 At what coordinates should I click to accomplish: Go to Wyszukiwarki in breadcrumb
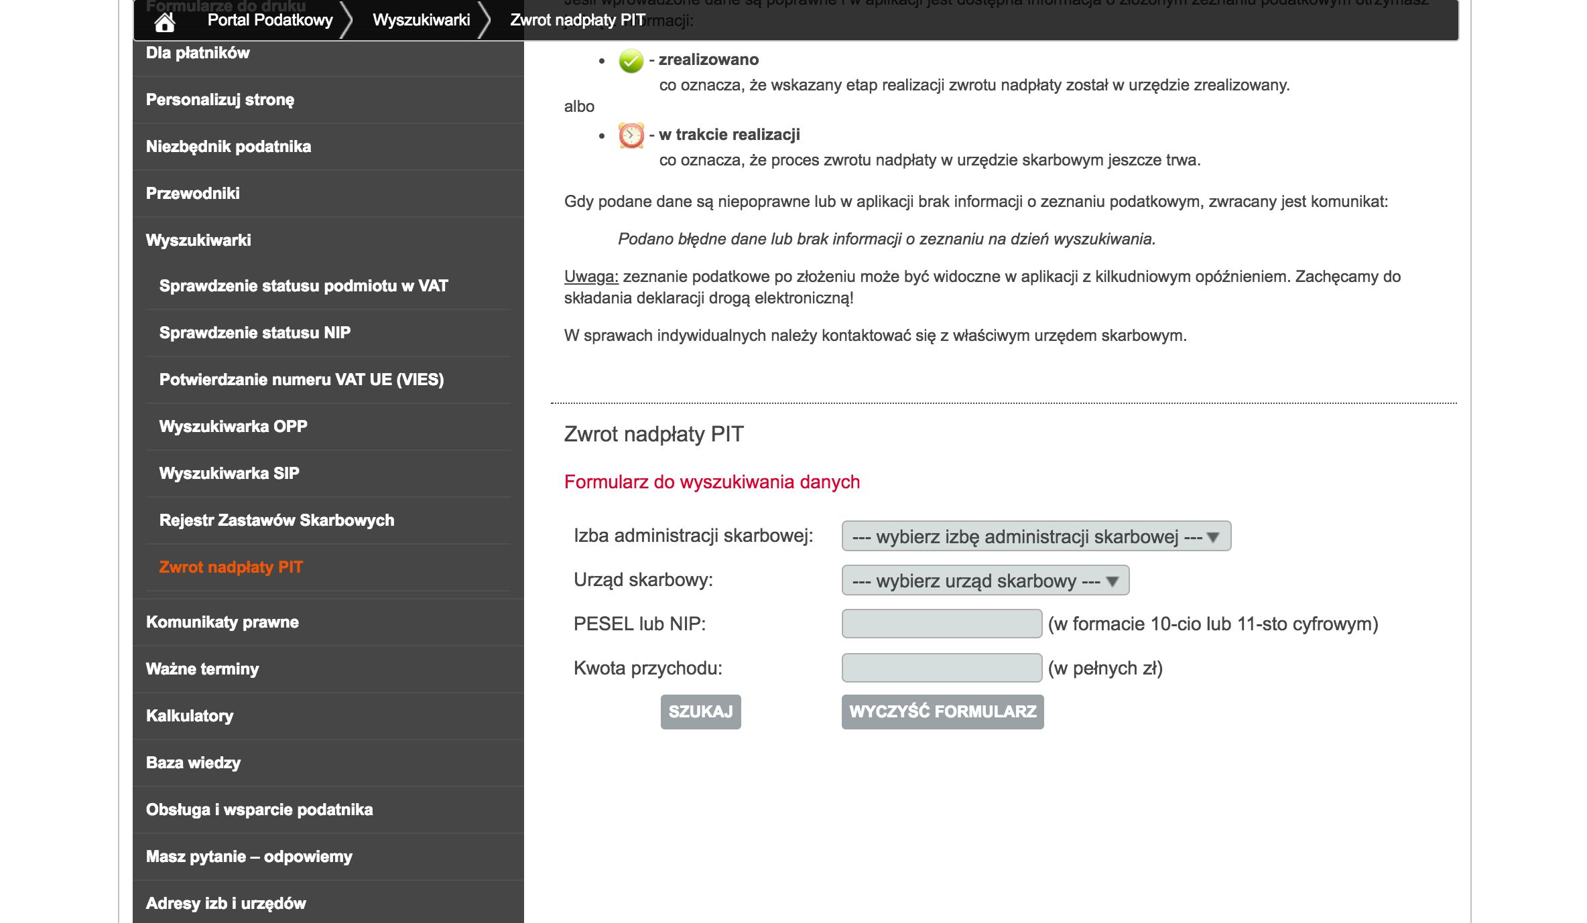click(x=421, y=20)
